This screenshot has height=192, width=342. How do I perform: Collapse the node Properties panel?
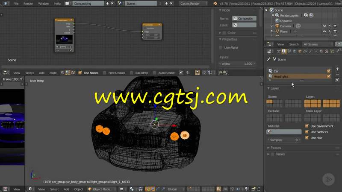220,39
